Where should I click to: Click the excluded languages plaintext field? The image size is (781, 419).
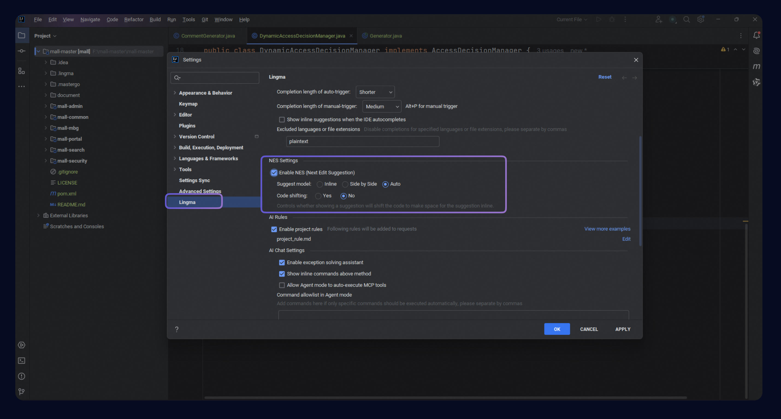[x=362, y=142]
